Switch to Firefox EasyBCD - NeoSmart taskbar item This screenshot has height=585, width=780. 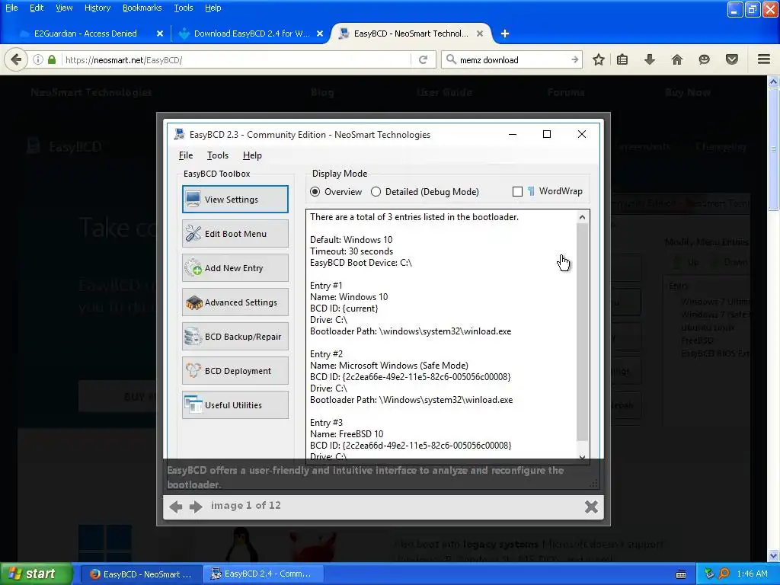[x=141, y=574]
